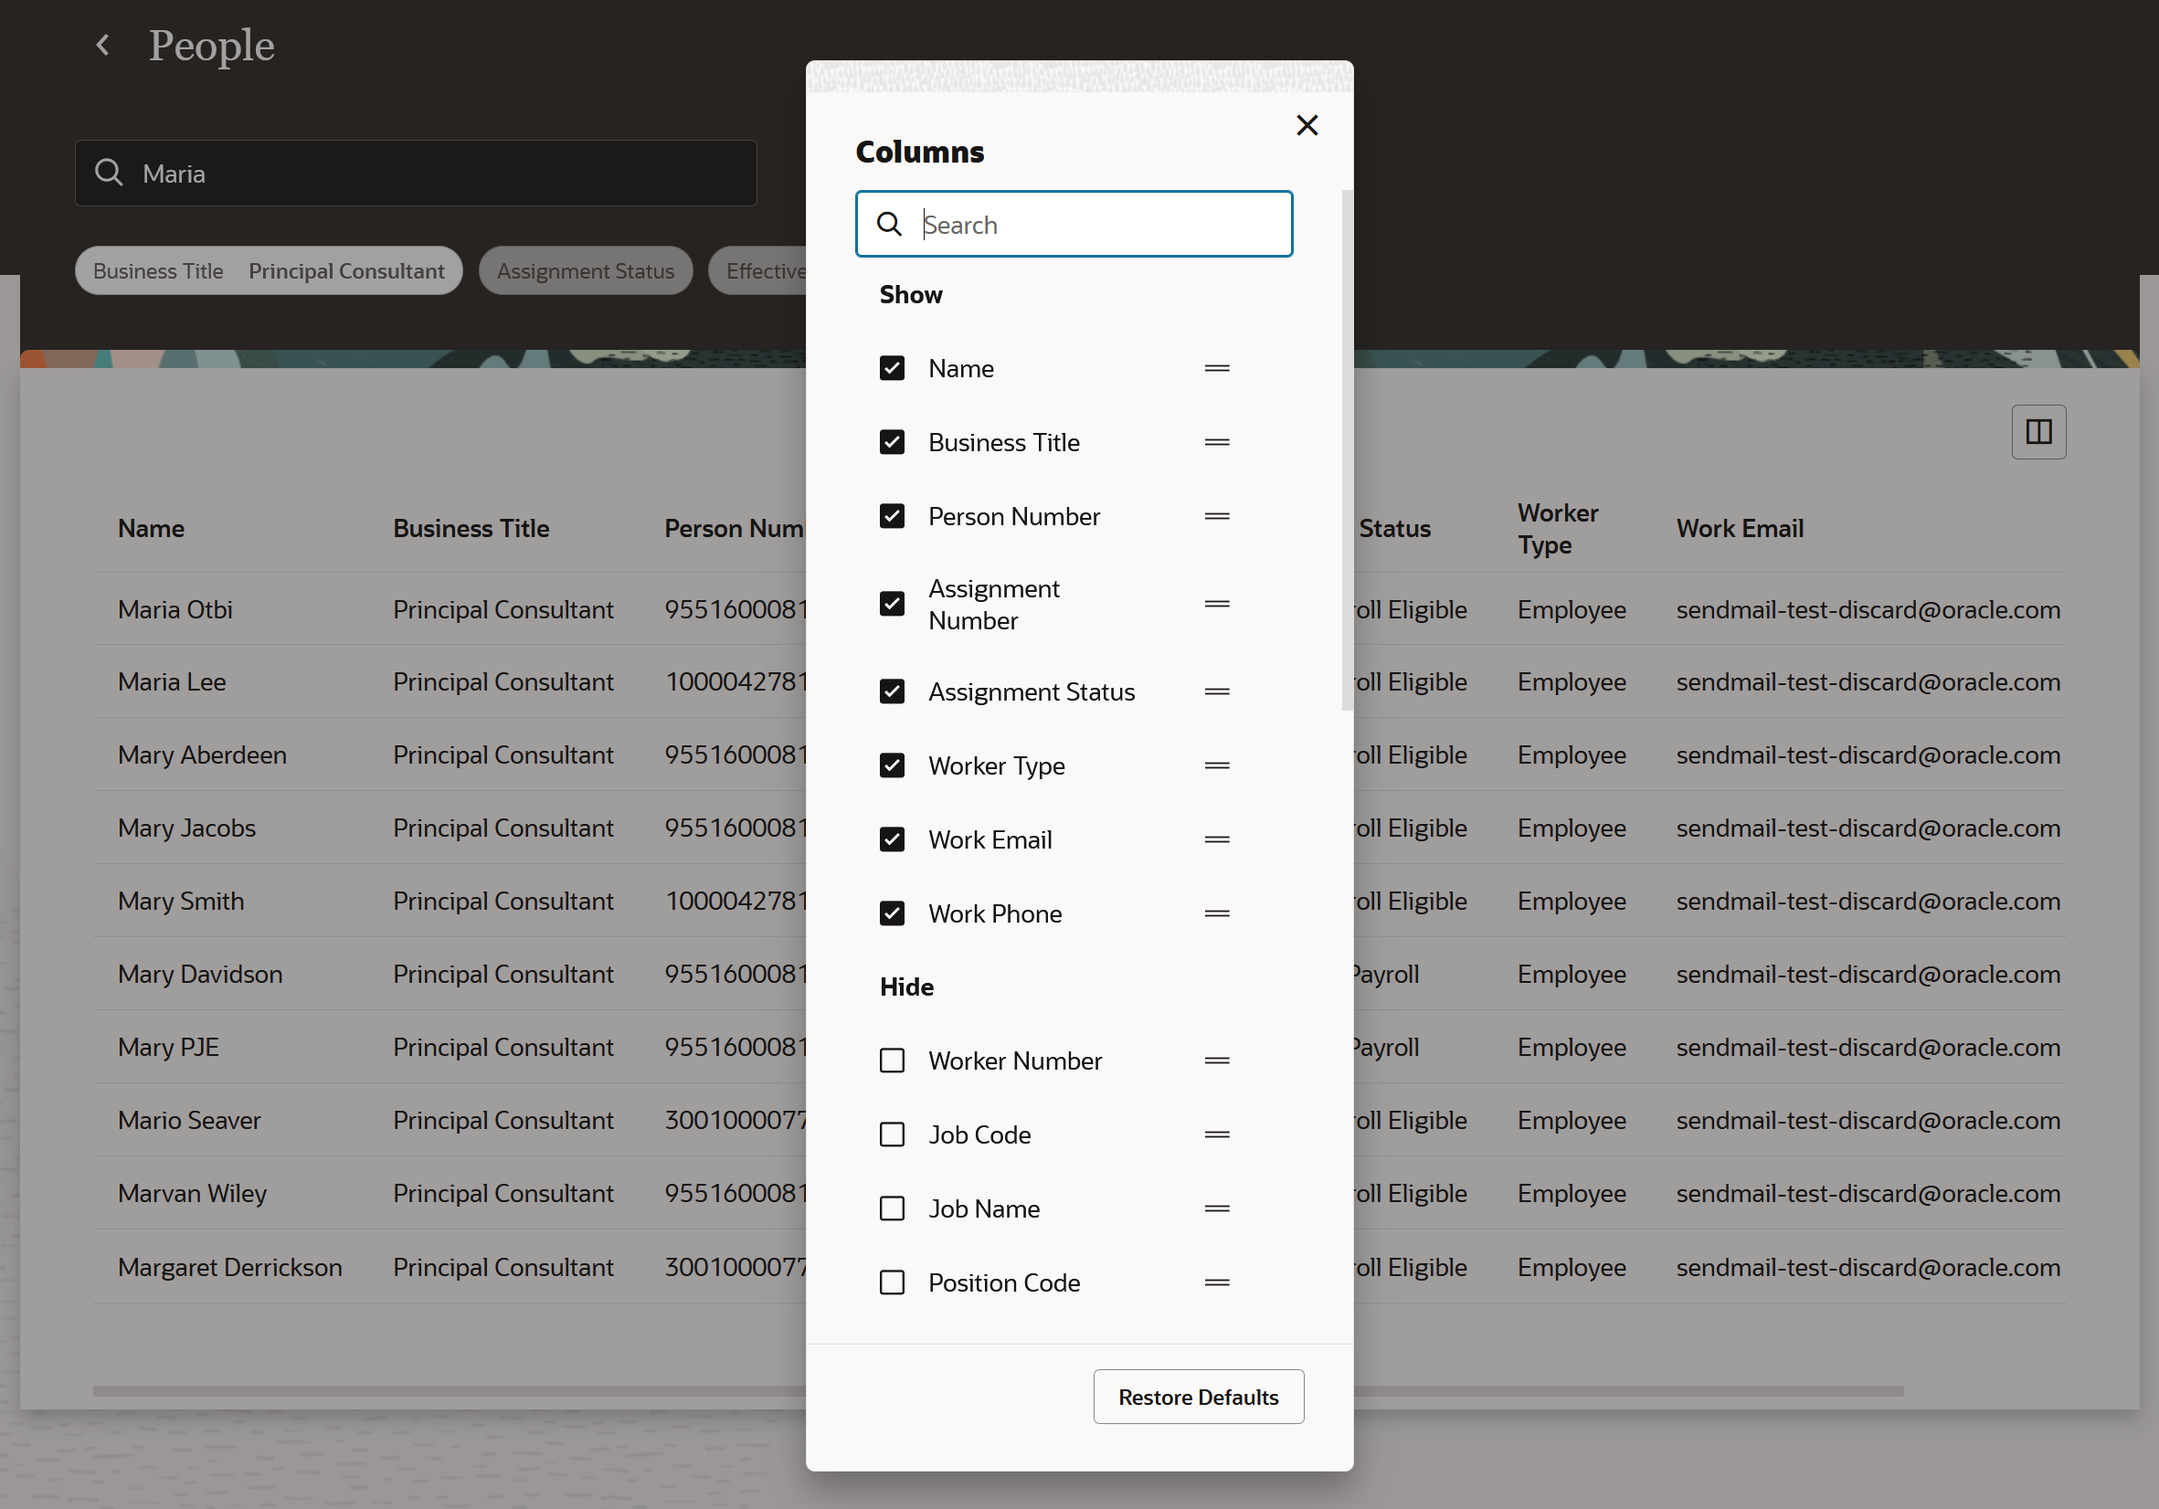
Task: Click reorder handle for Job Code
Action: (x=1217, y=1134)
